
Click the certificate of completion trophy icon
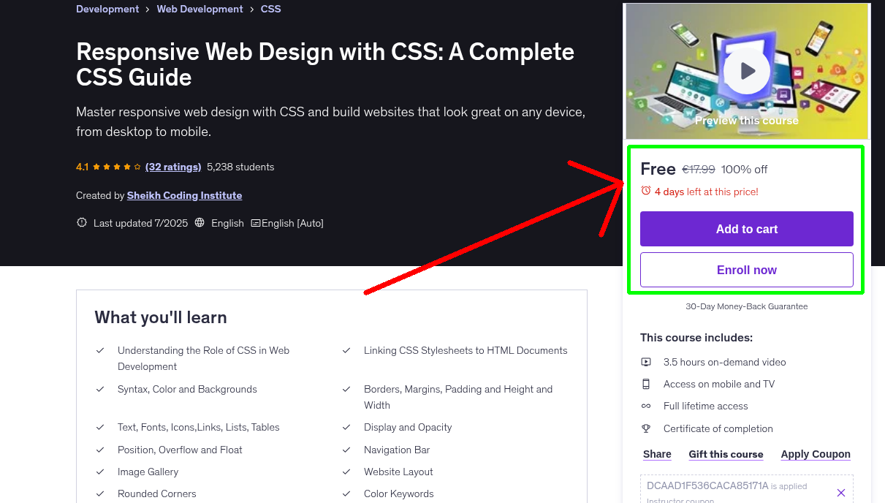coord(646,428)
